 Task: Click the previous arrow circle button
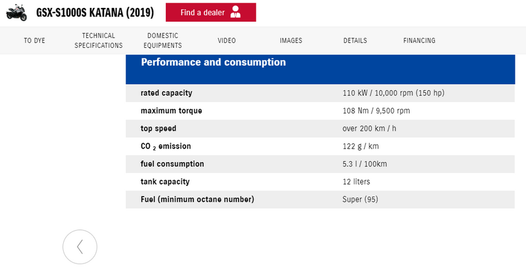(x=80, y=247)
